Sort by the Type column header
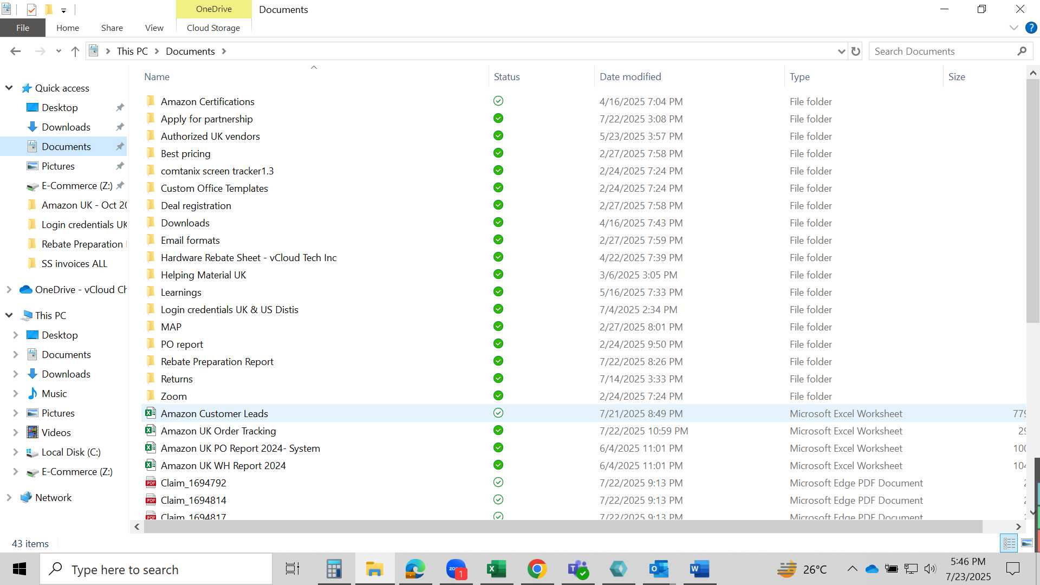Image resolution: width=1040 pixels, height=585 pixels. click(x=863, y=76)
